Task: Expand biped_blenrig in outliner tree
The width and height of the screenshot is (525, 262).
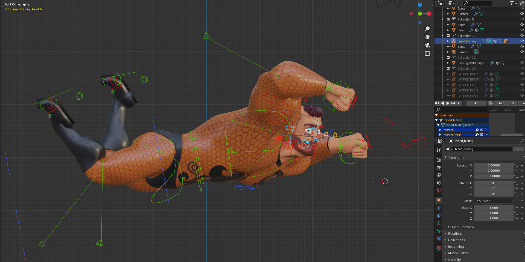Action: pos(448,41)
